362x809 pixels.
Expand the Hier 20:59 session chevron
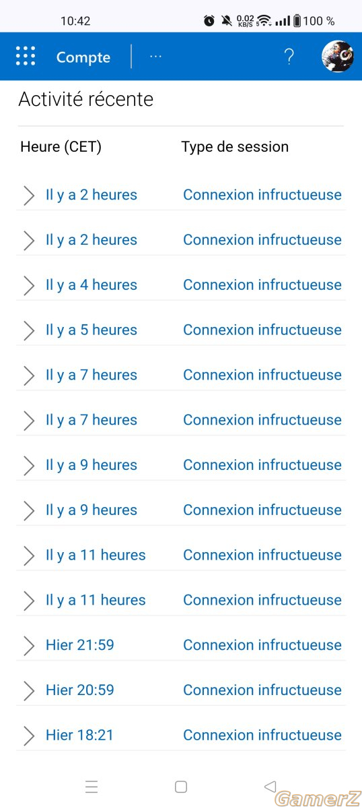click(28, 690)
